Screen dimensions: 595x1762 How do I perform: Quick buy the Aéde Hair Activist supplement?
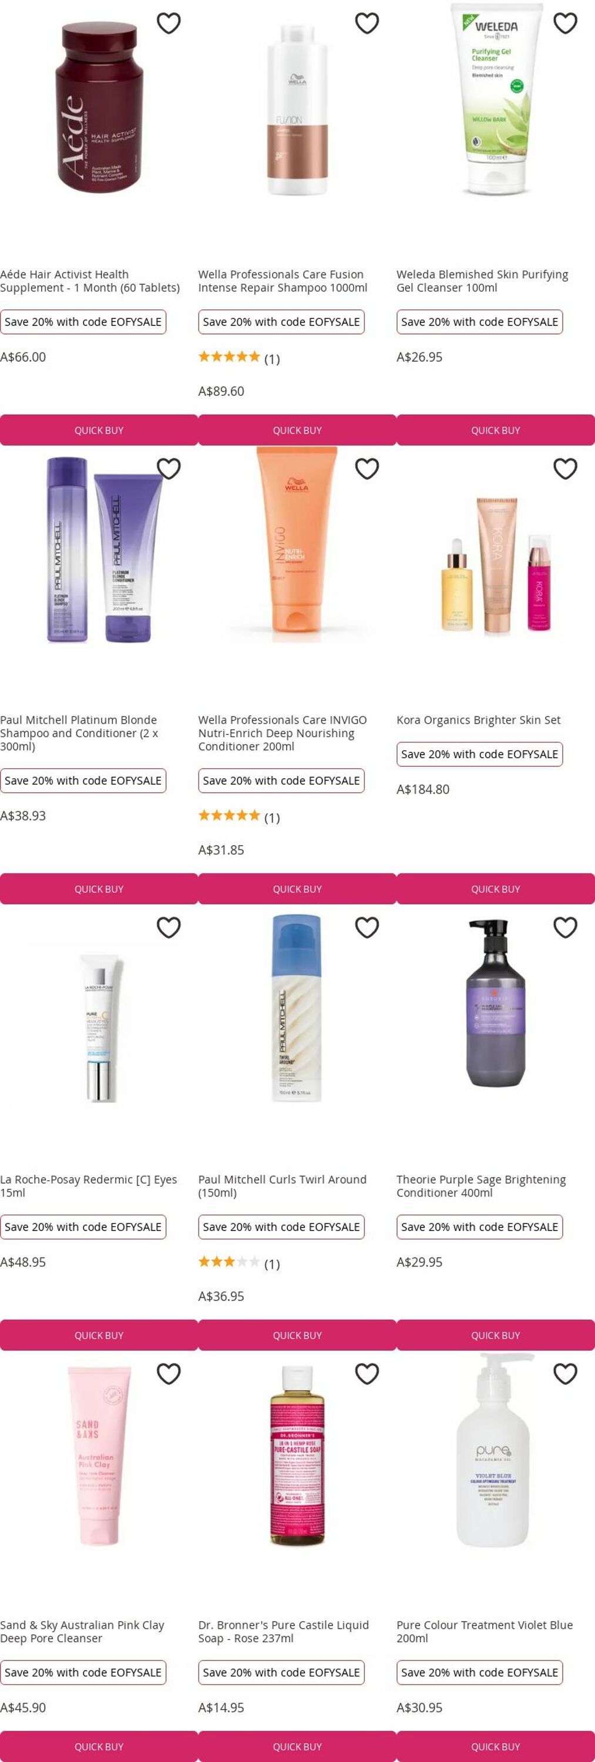coord(99,431)
